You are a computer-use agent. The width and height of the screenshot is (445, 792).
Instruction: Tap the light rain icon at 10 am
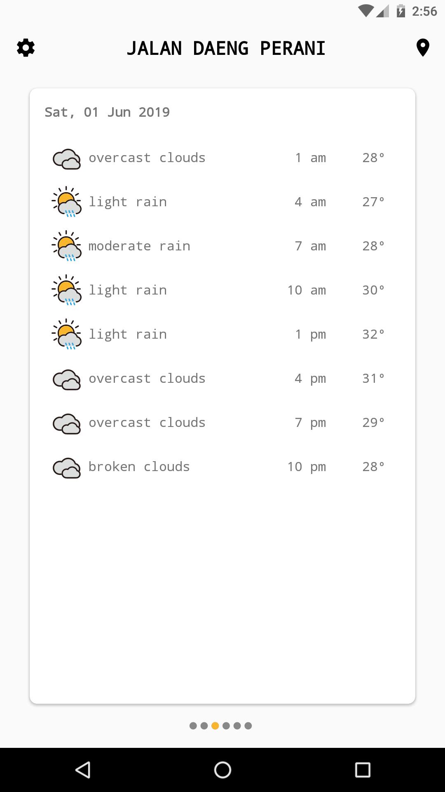pyautogui.click(x=67, y=290)
